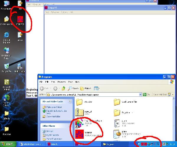Image resolution: width=177 pixels, height=147 pixels.
Task: Open the PRIME95 shortcut on the desktop
Action: pyautogui.click(x=20, y=20)
